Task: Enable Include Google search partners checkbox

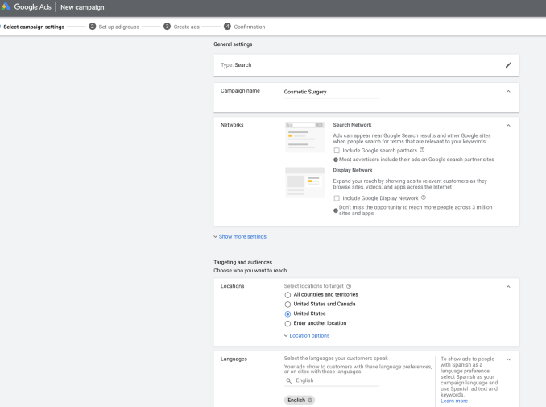Action: [x=337, y=151]
